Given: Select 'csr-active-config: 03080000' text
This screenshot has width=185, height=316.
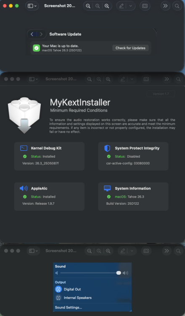Looking at the screenshot, I should [x=128, y=163].
